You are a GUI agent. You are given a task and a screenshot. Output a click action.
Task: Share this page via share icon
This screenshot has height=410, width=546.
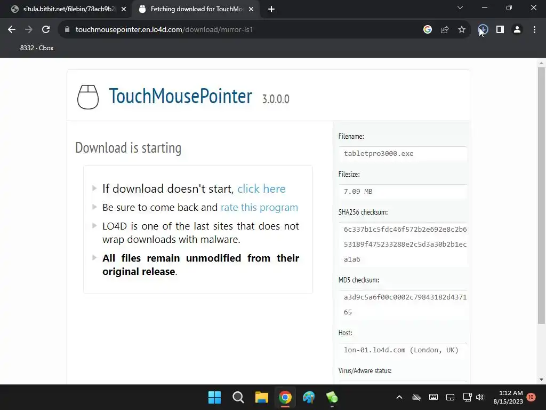[445, 30]
